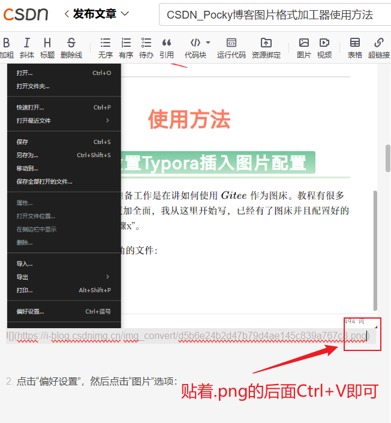Insert a heading with 标题 tool
391x423 pixels.
click(47, 48)
